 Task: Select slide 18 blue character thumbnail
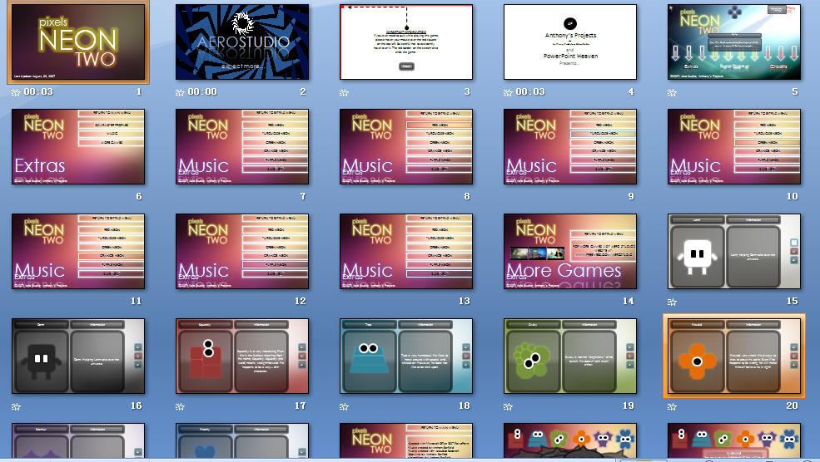click(406, 356)
